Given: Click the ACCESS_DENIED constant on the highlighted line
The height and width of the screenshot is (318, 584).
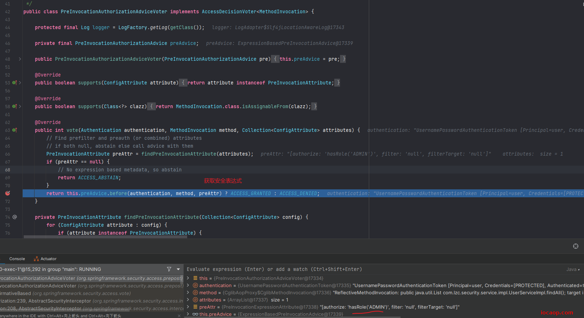Looking at the screenshot, I should [x=298, y=193].
